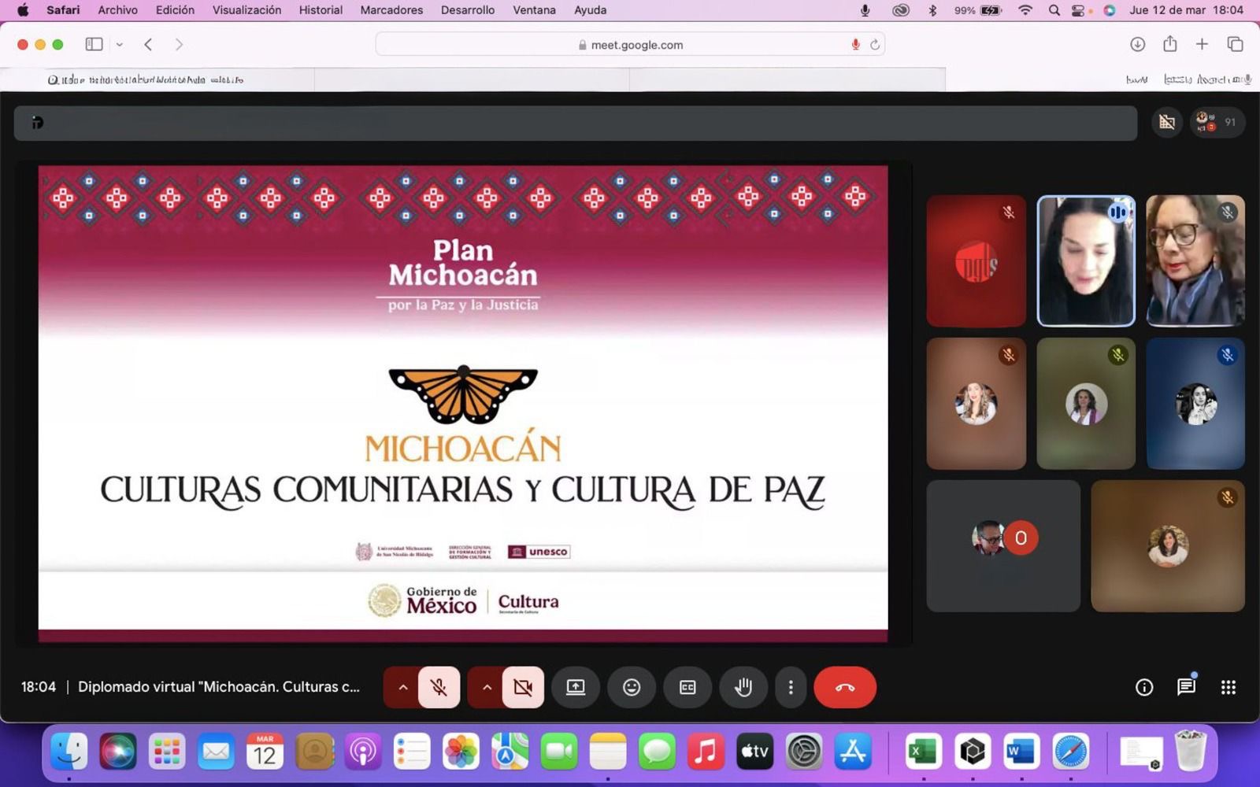This screenshot has width=1260, height=787.
Task: Raise your hand
Action: (x=743, y=687)
